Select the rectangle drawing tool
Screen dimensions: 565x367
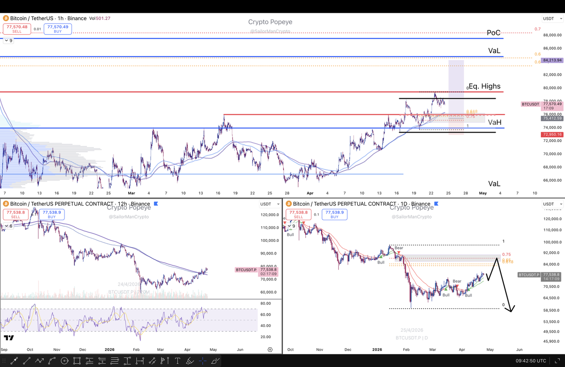click(x=77, y=360)
